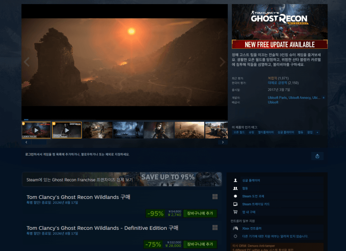Image resolution: width=346 pixels, height=251 pixels.
Task: Click the main video player area
Action: tap(125, 62)
